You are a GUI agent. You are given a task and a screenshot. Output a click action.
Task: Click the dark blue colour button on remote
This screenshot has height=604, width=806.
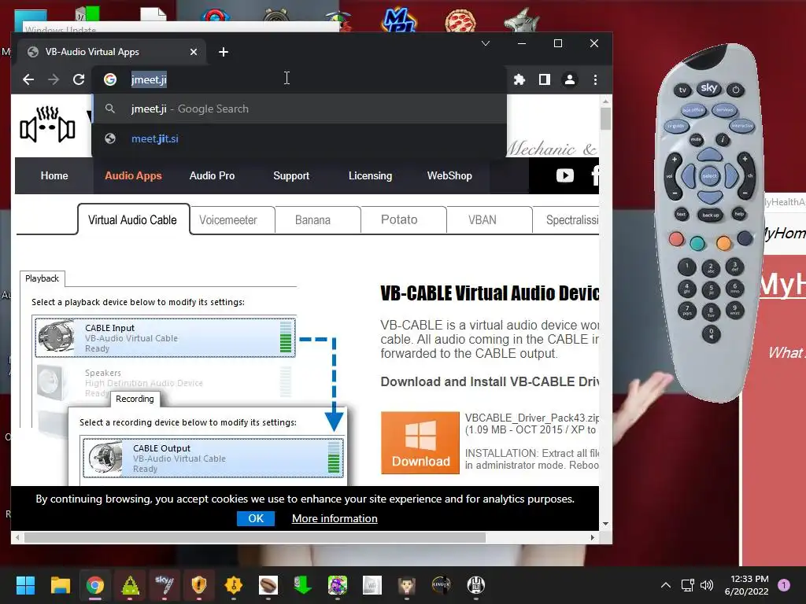[x=745, y=238]
